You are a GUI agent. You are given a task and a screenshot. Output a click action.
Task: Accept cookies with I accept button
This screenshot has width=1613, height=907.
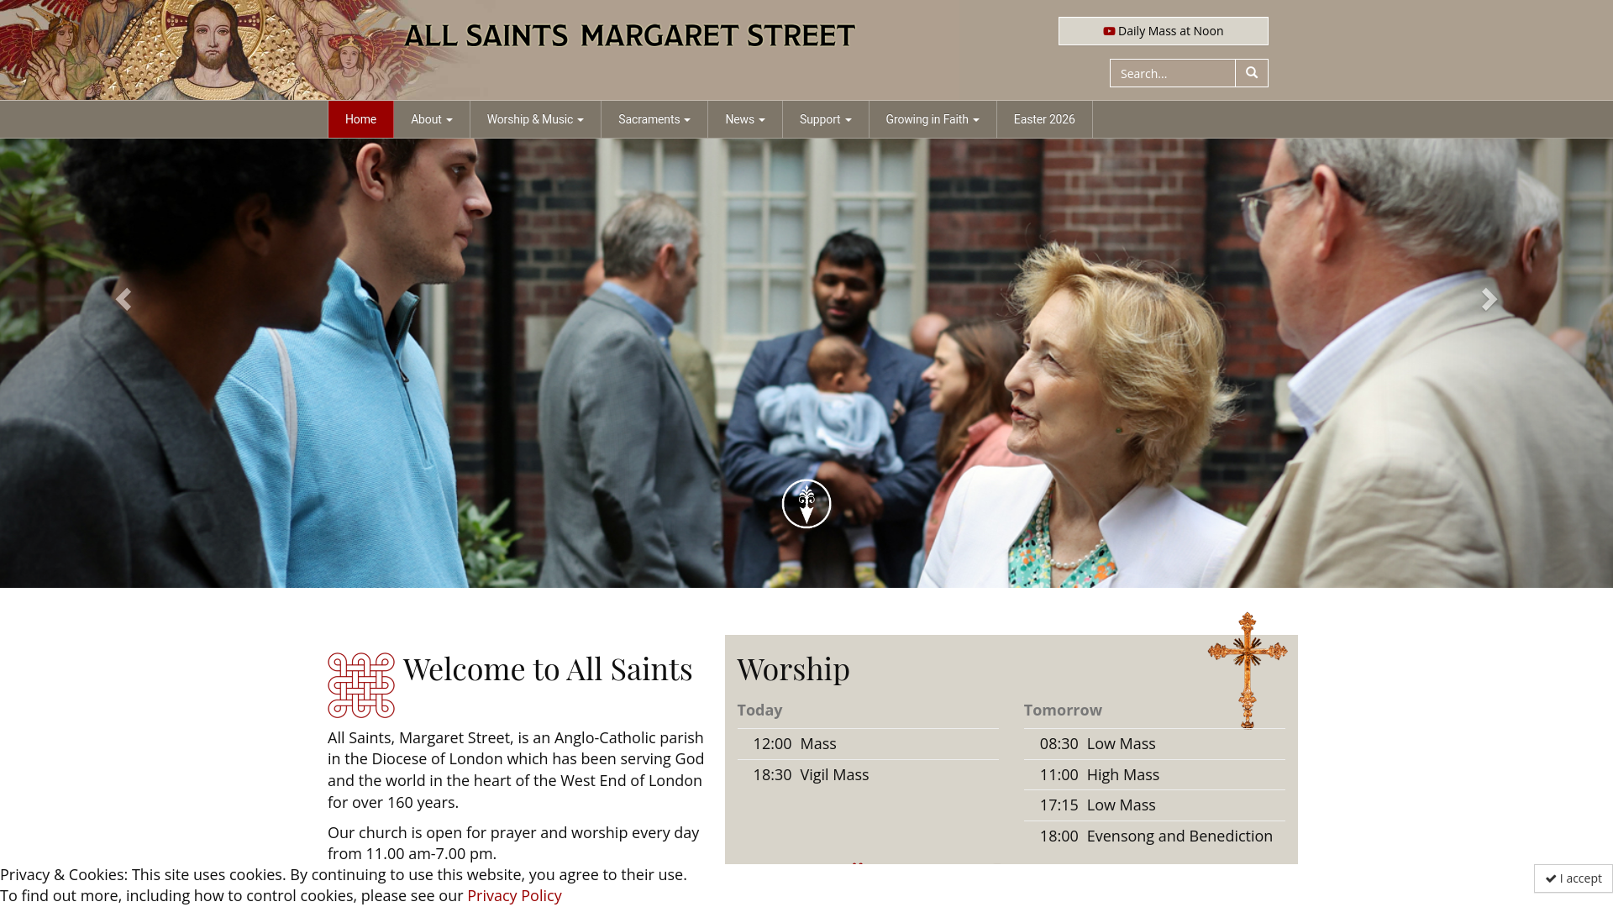tap(1574, 878)
